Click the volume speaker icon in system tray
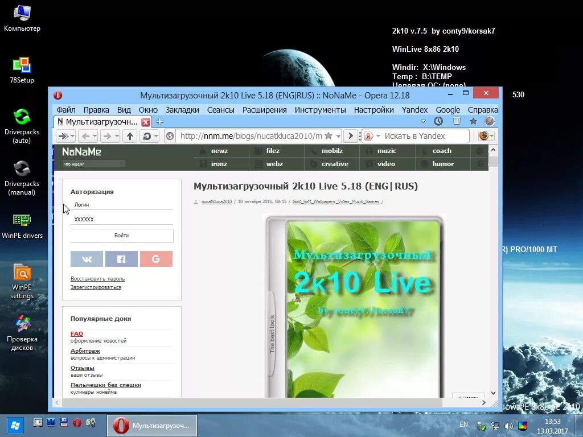 pyautogui.click(x=509, y=425)
